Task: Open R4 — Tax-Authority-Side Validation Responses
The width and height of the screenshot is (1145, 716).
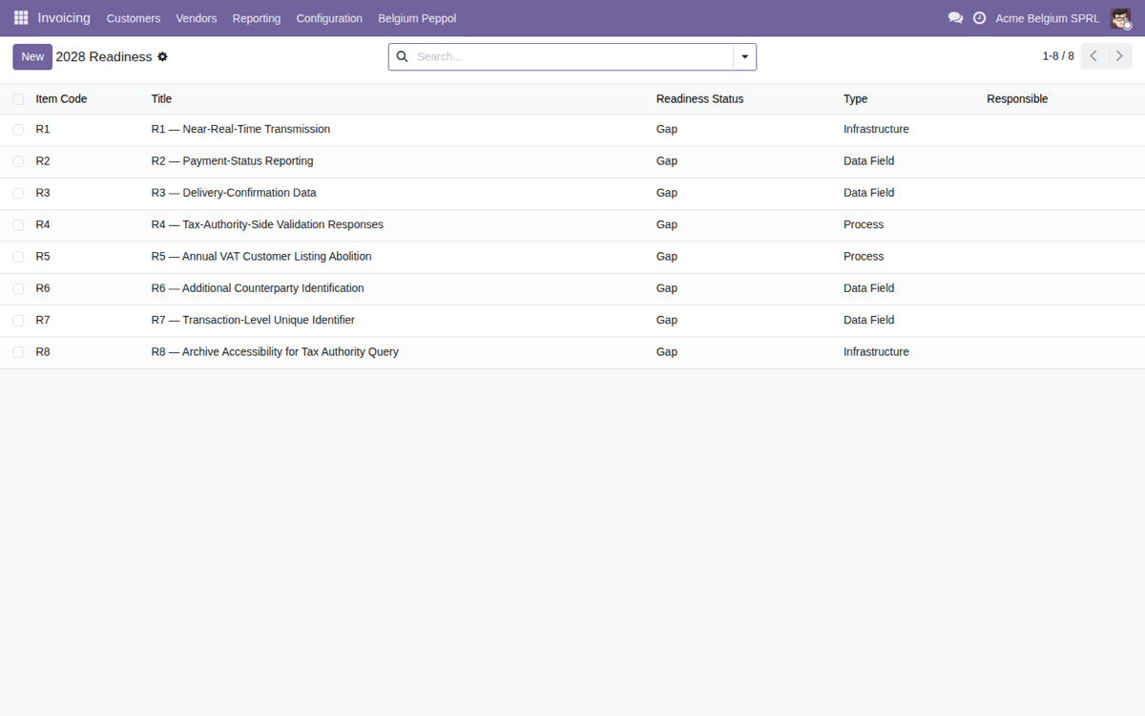Action: [x=267, y=225]
